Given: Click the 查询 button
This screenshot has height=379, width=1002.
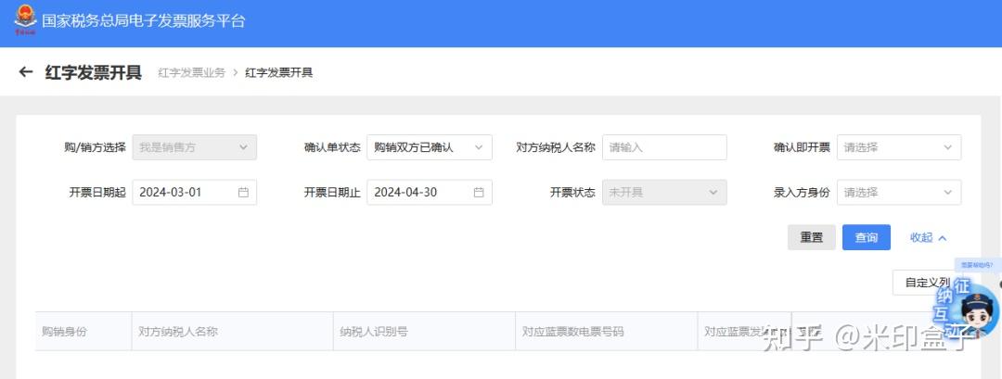Looking at the screenshot, I should 867,237.
